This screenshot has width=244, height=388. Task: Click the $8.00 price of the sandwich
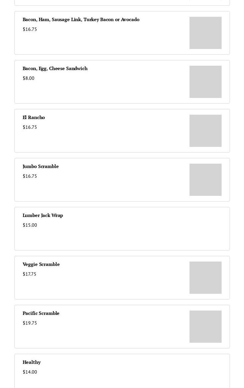[28, 78]
